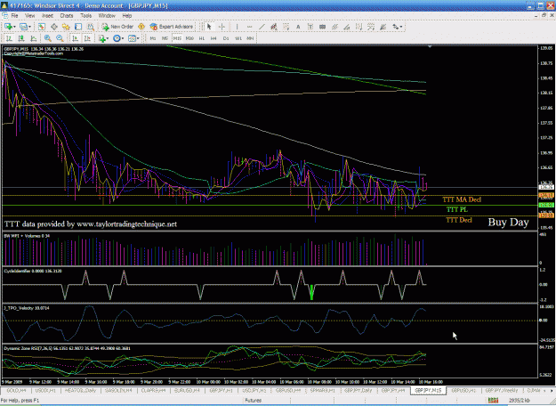Draw a vertical line tool

pyautogui.click(x=237, y=27)
